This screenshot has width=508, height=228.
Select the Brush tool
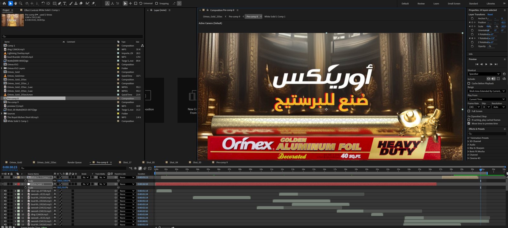click(71, 3)
